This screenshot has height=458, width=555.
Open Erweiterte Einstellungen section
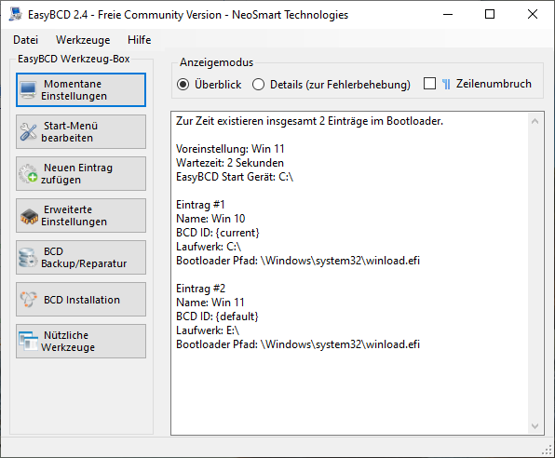click(81, 216)
